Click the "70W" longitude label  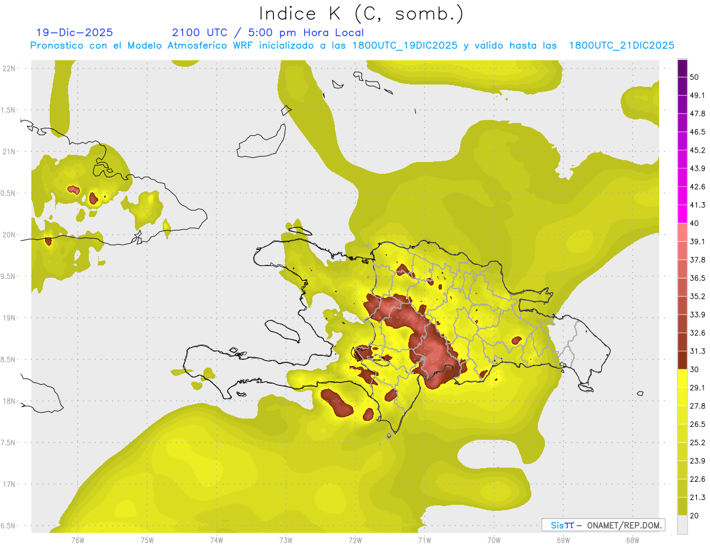click(x=494, y=539)
